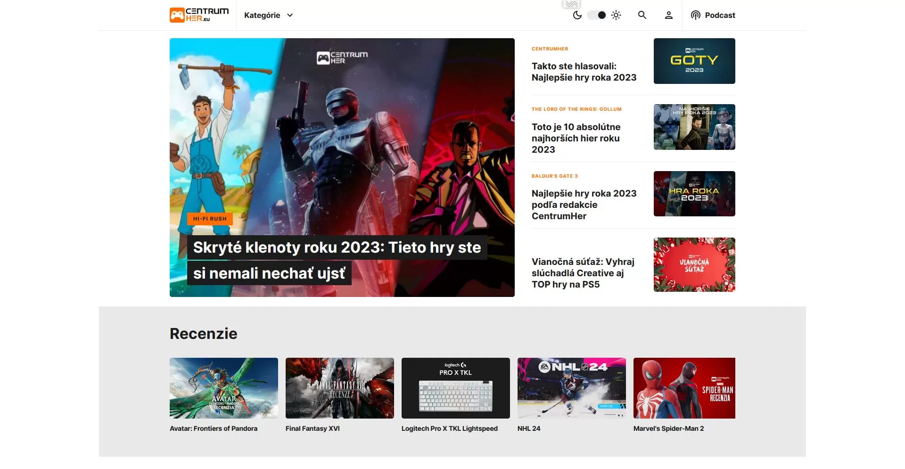Toggle the dark/light theme switch
Viewport: 905px width, 469px height.
coord(597,15)
